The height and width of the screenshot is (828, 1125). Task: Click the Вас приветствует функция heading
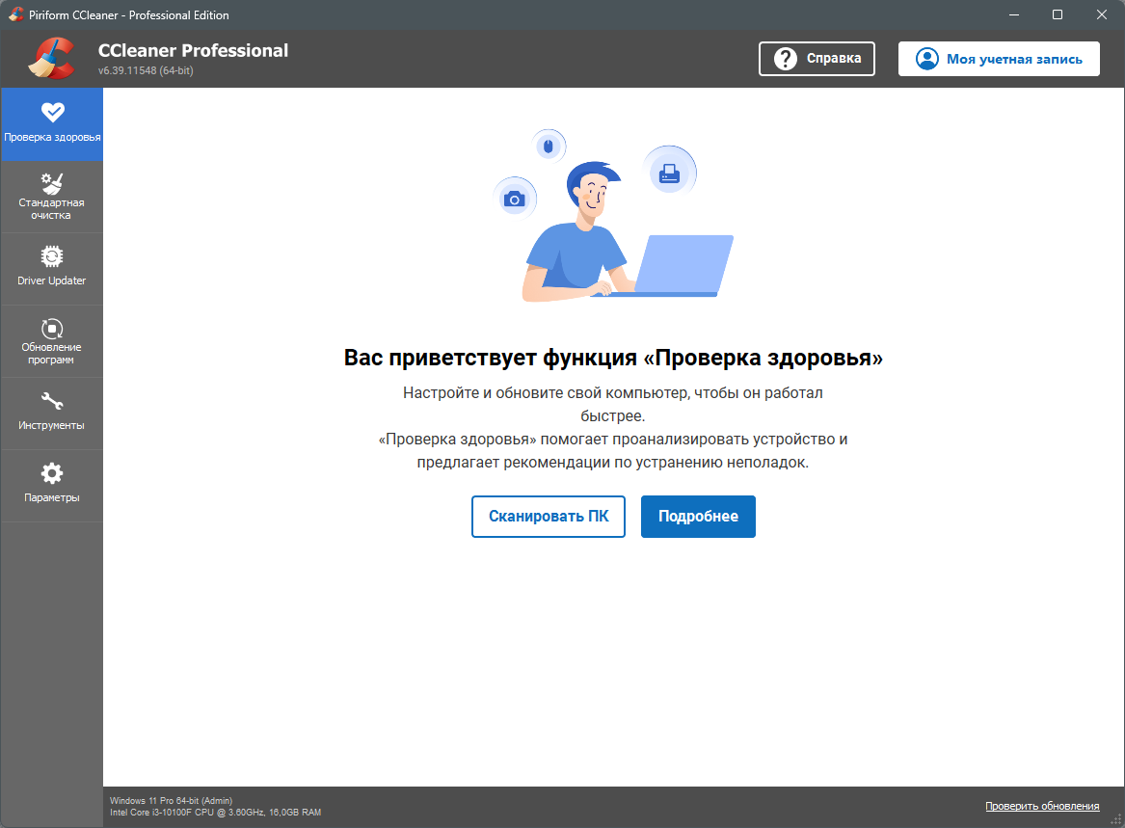[613, 358]
